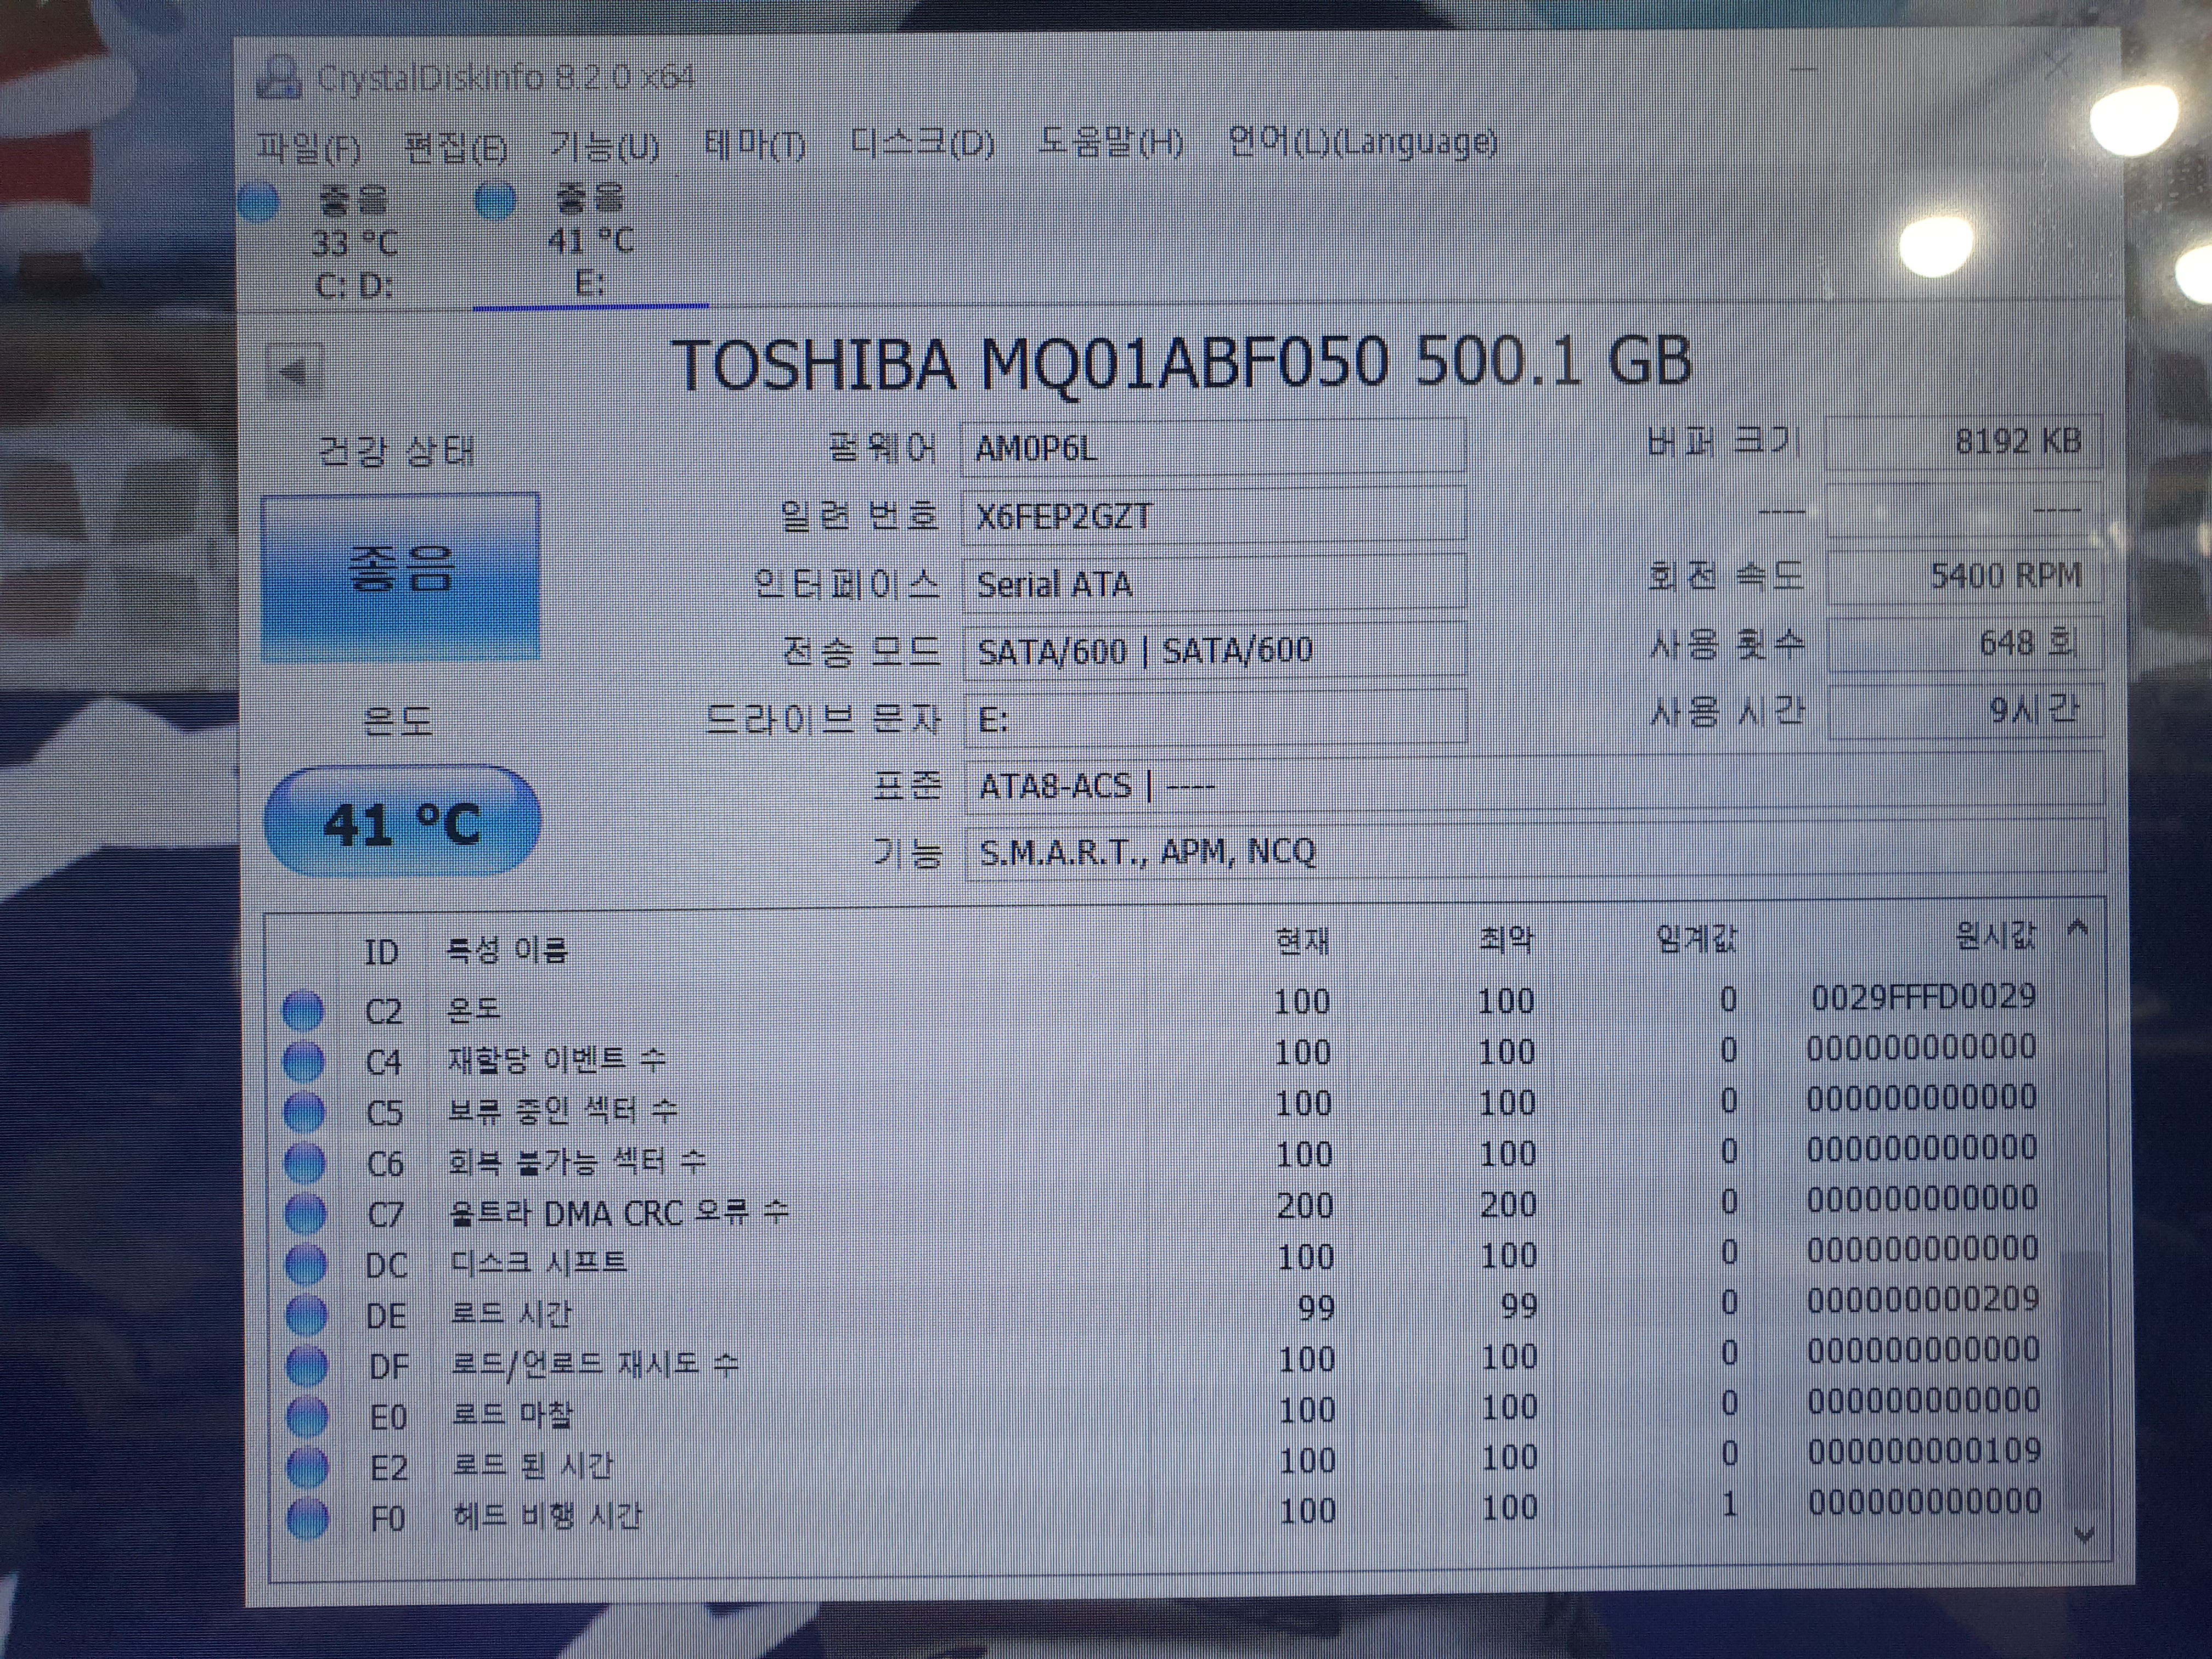This screenshot has width=2212, height=1659.
Task: Click the 현재 column header
Action: click(1302, 941)
